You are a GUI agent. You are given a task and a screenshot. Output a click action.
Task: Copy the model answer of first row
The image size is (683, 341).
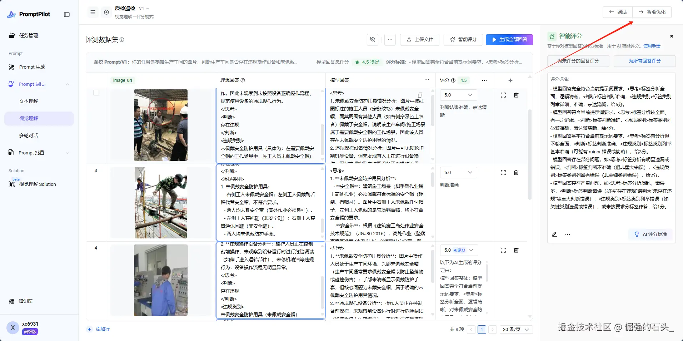(420, 95)
